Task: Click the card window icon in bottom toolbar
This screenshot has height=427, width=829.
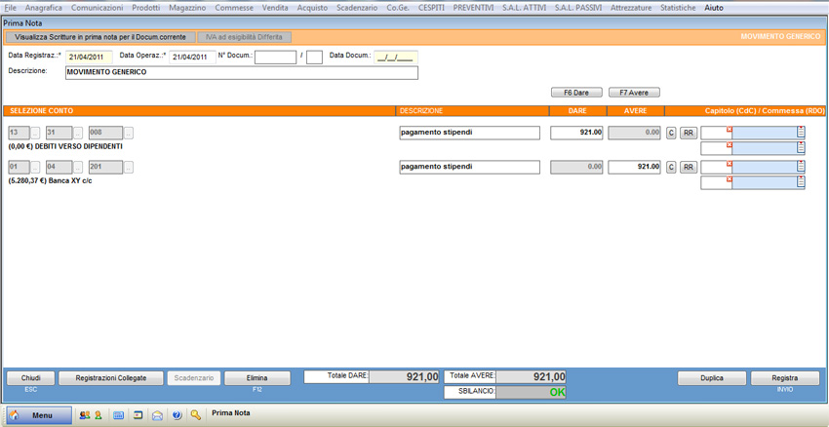Action: pos(138,414)
